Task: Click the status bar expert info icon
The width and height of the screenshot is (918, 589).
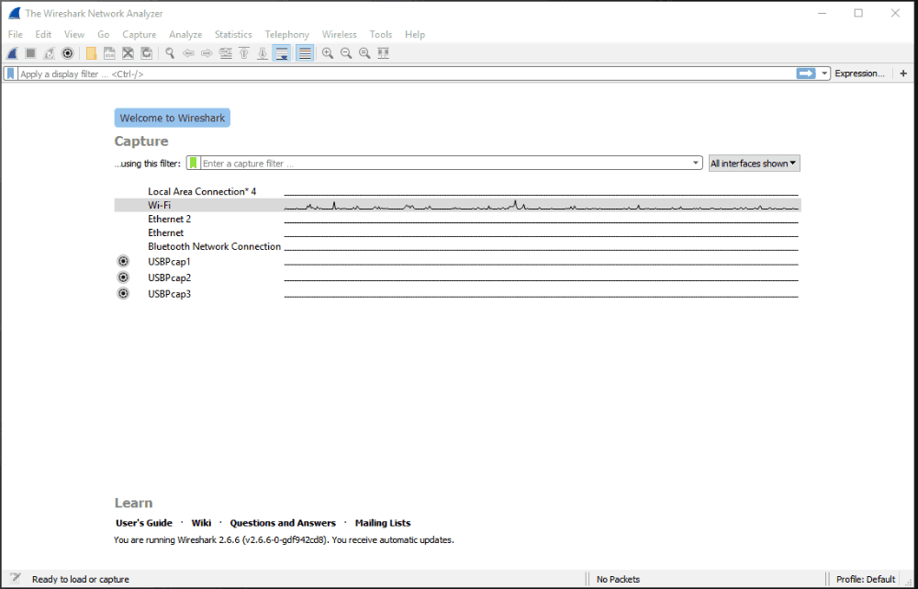Action: point(16,579)
